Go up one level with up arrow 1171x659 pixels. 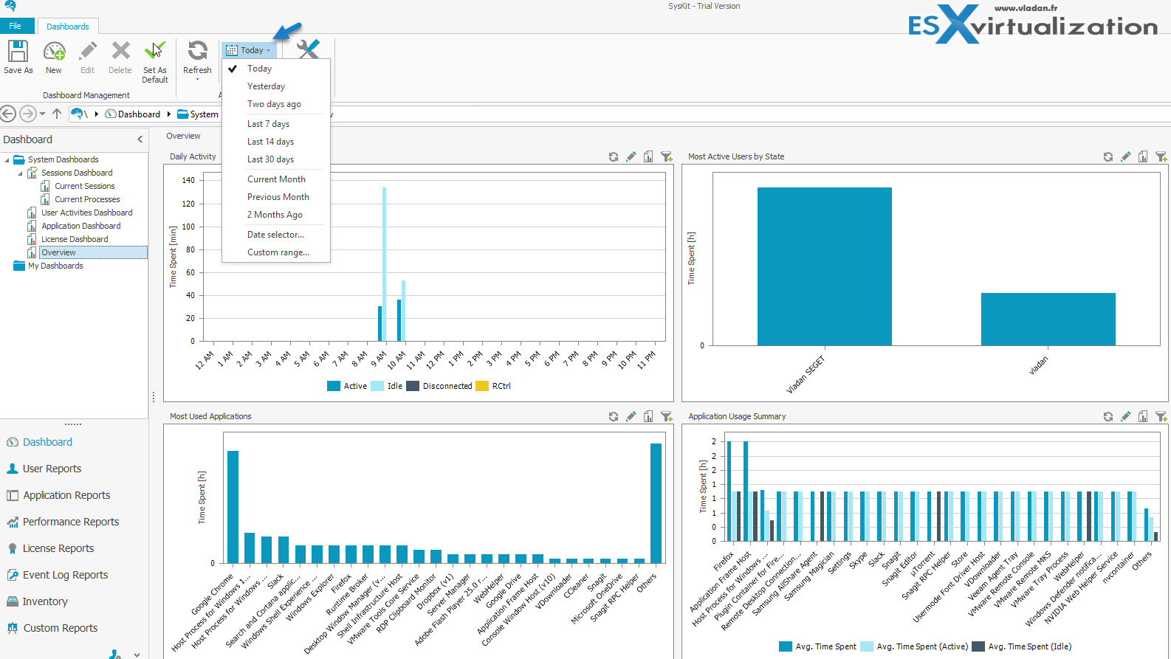(57, 114)
